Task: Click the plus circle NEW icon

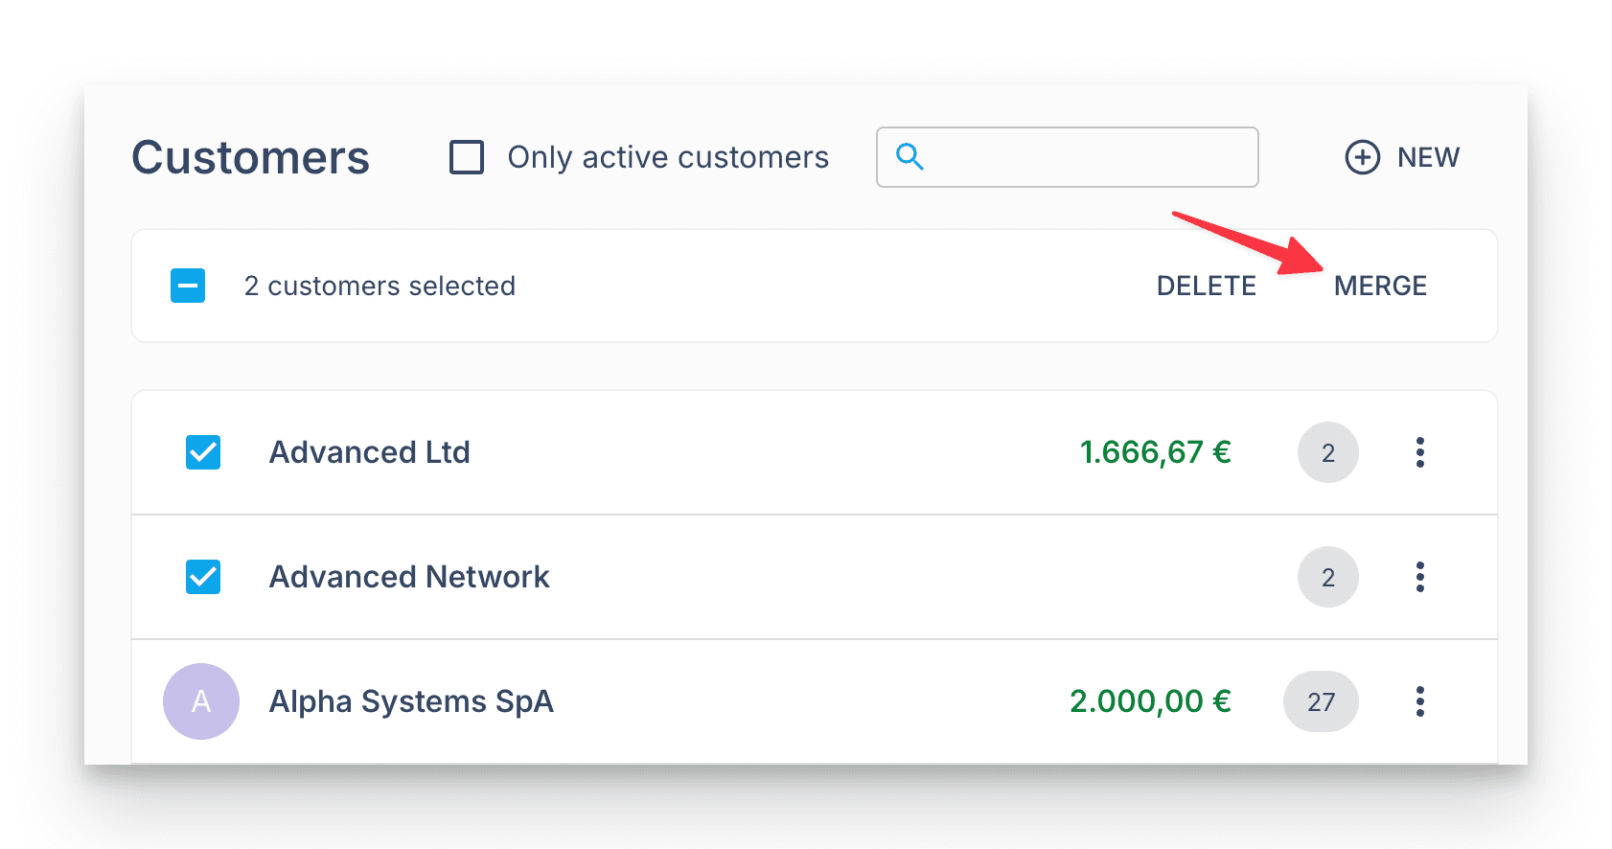Action: (x=1362, y=157)
